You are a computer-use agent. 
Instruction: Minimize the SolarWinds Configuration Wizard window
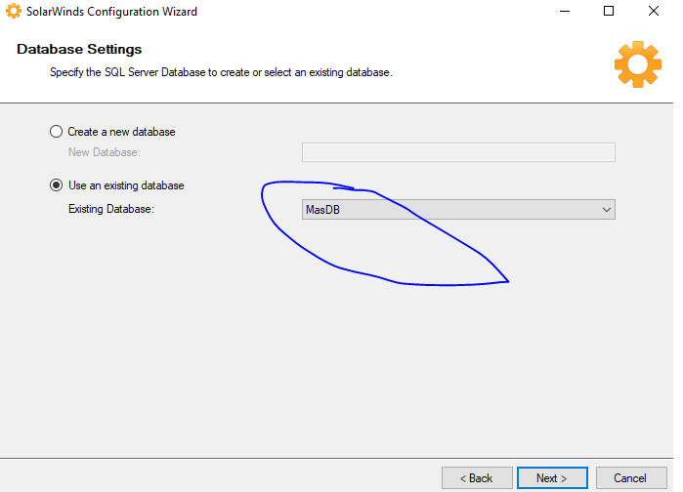tap(565, 11)
